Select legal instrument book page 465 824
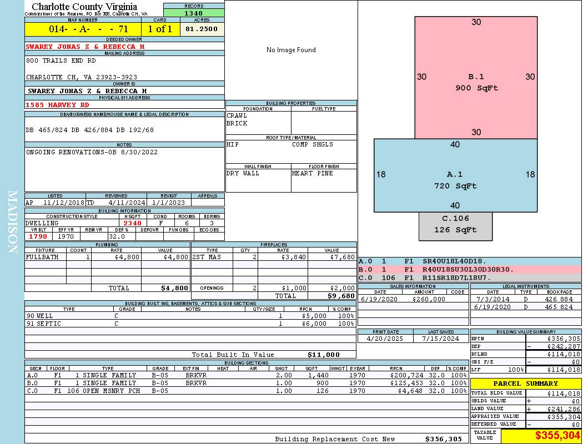 click(x=559, y=307)
